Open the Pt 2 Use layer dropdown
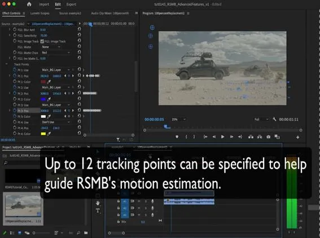 pos(56,87)
